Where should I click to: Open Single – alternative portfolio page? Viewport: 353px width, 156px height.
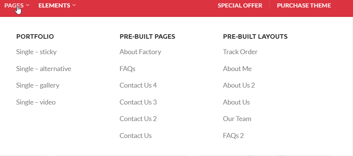44,69
